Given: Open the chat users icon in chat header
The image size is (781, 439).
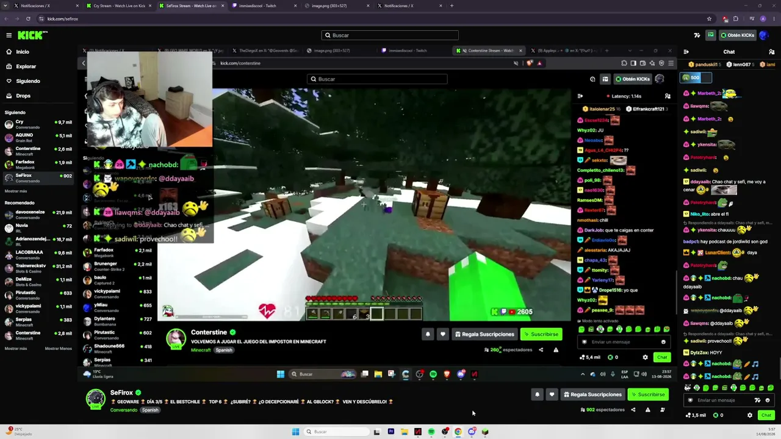Looking at the screenshot, I should (772, 52).
